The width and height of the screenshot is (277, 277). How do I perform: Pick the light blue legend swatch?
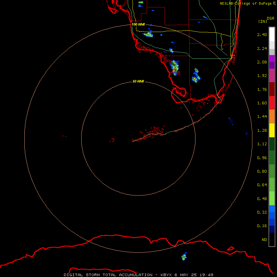coord(272,209)
